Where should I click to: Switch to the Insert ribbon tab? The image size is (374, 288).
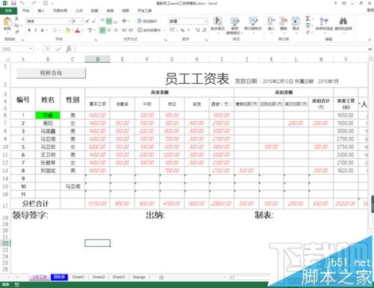click(41, 10)
